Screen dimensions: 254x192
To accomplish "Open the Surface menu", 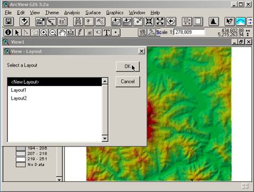I will pos(93,13).
